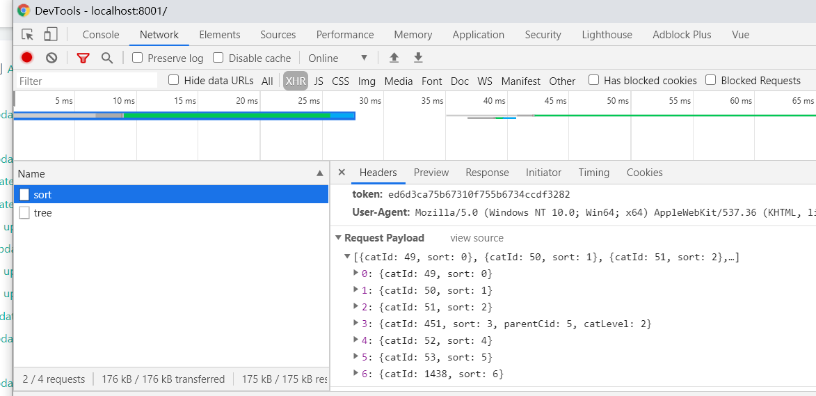This screenshot has width=816, height=396.
Task: Select the Network panel tab
Action: tap(159, 35)
